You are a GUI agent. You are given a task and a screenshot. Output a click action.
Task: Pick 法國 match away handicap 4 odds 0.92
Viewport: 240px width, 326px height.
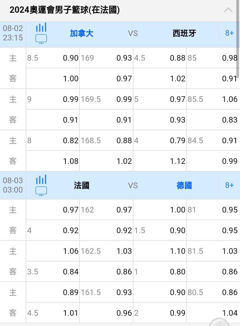(53, 230)
